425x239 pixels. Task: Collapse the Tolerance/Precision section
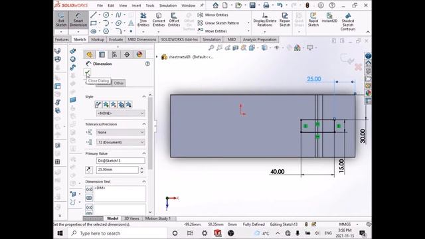coord(144,124)
